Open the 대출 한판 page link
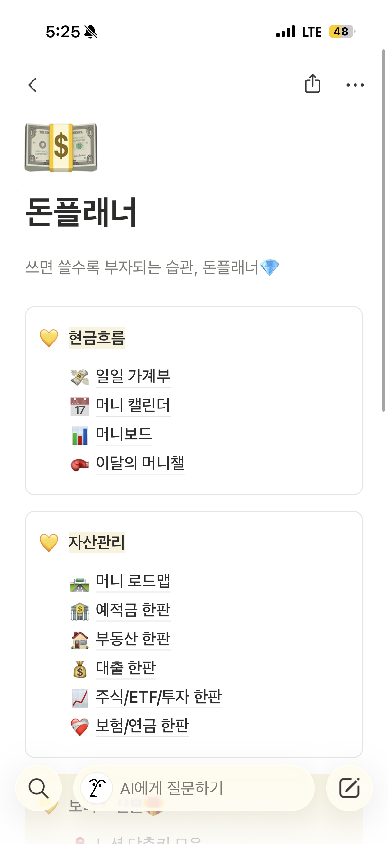The width and height of the screenshot is (388, 844). tap(126, 668)
